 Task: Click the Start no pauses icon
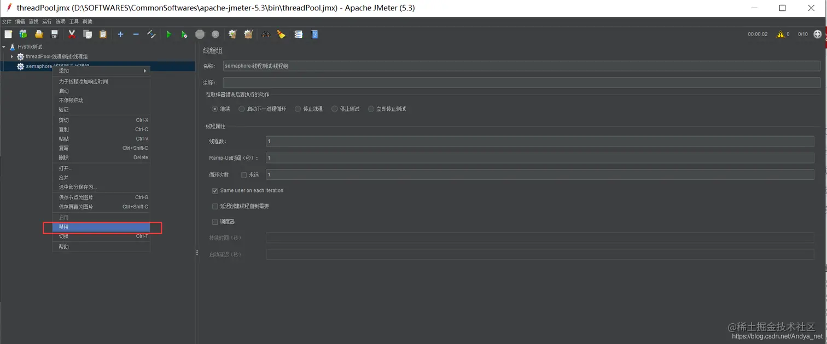tap(184, 34)
